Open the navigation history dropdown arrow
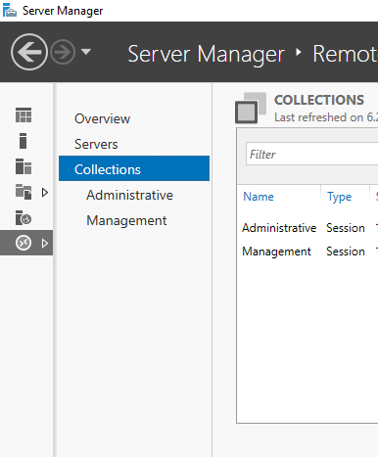 coord(86,52)
